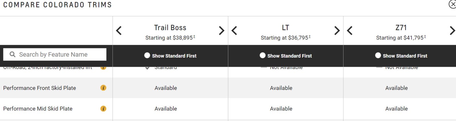Close the Compare Colorado Trims overlay
The height and width of the screenshot is (121, 456).
(x=452, y=4)
